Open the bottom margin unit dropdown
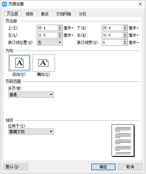146x174 pixels. point(134,28)
